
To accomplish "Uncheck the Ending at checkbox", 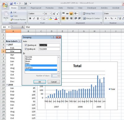I will [26, 49].
